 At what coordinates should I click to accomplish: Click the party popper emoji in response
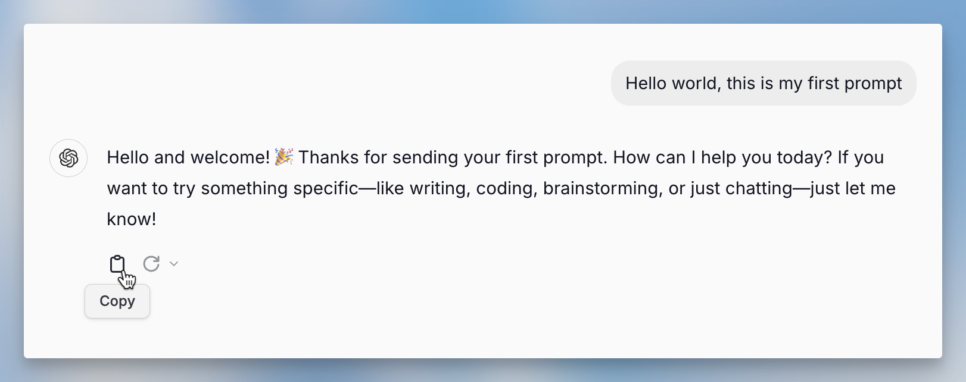point(284,157)
